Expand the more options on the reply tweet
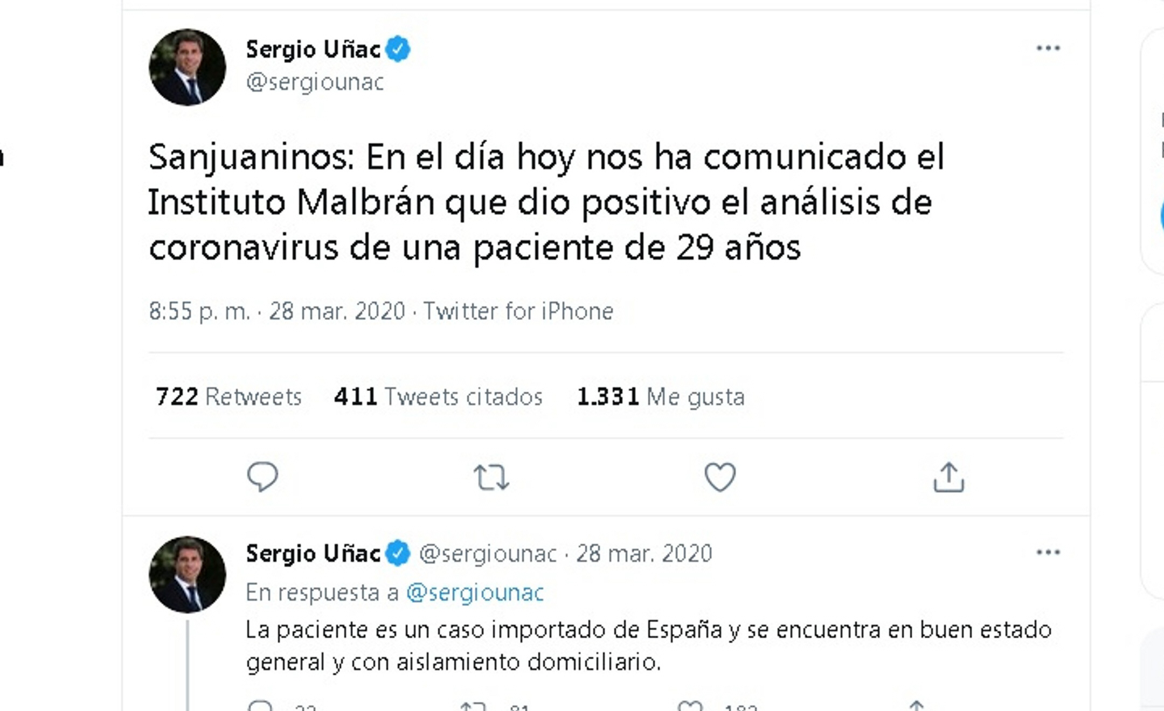This screenshot has height=711, width=1164. point(1048,553)
